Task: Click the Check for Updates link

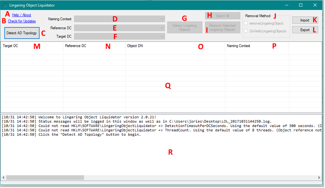Action: pyautogui.click(x=22, y=21)
